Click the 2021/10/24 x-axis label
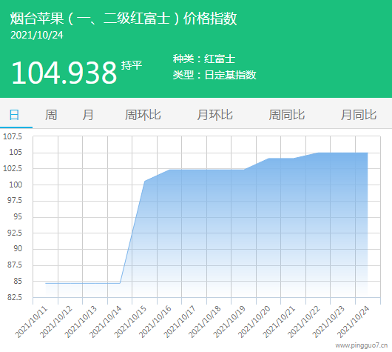This screenshot has height=352, width=392. (353, 322)
